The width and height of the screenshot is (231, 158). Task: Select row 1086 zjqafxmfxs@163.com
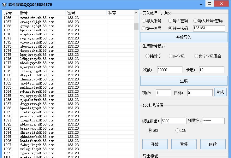tap(68, 100)
